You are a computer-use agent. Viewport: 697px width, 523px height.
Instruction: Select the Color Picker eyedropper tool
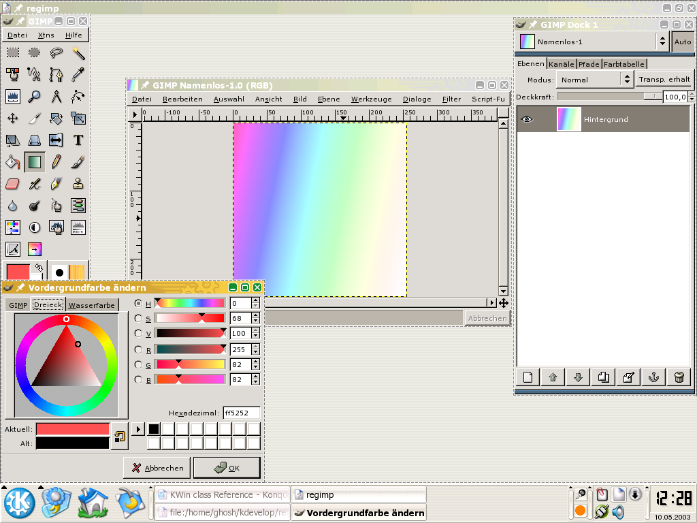(78, 74)
